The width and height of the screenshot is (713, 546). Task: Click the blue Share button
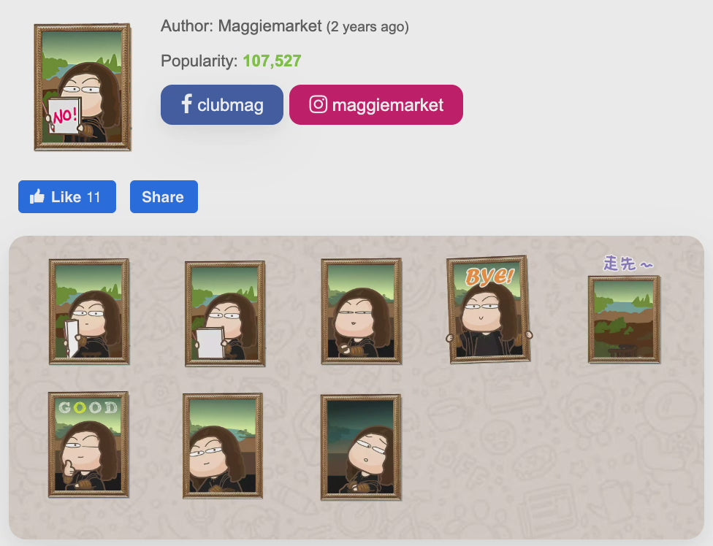[x=164, y=196]
